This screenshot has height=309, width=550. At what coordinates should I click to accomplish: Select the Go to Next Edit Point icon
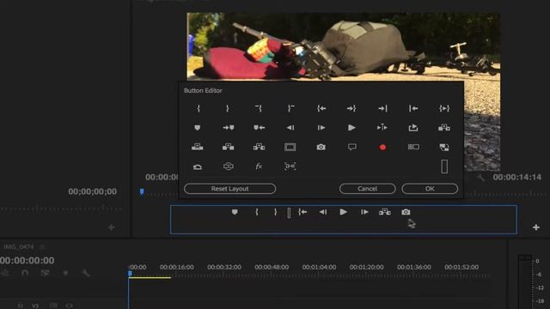pos(382,109)
